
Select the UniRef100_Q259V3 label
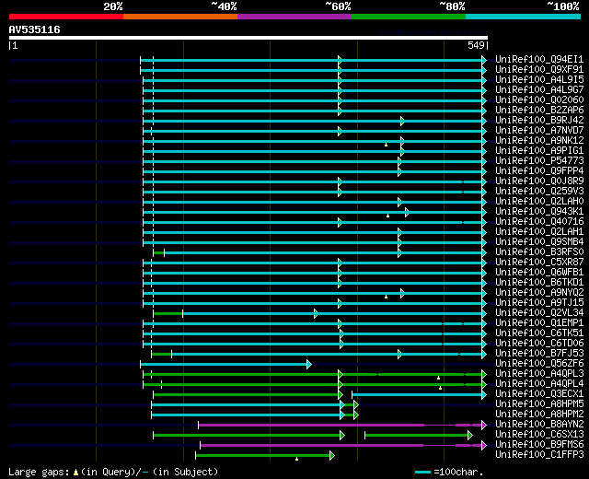(539, 192)
